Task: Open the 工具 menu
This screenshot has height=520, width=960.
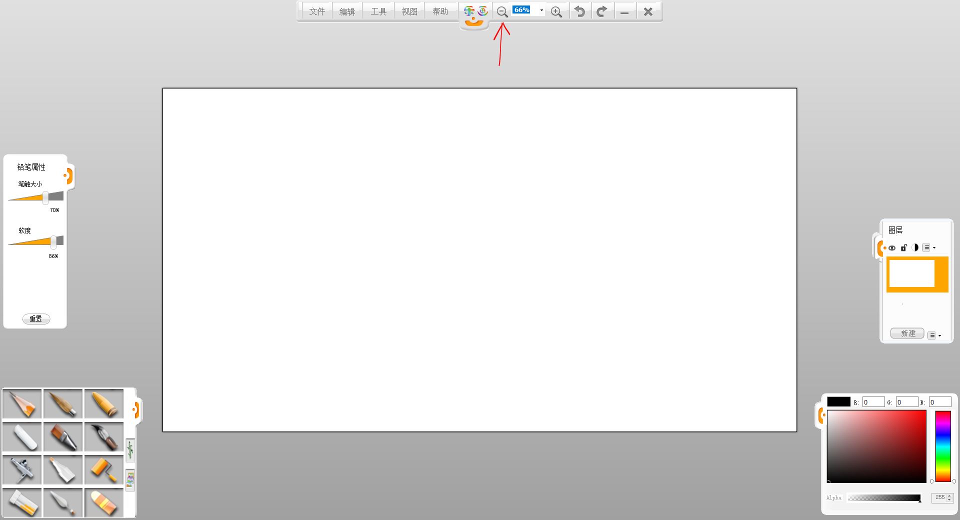Action: (378, 11)
